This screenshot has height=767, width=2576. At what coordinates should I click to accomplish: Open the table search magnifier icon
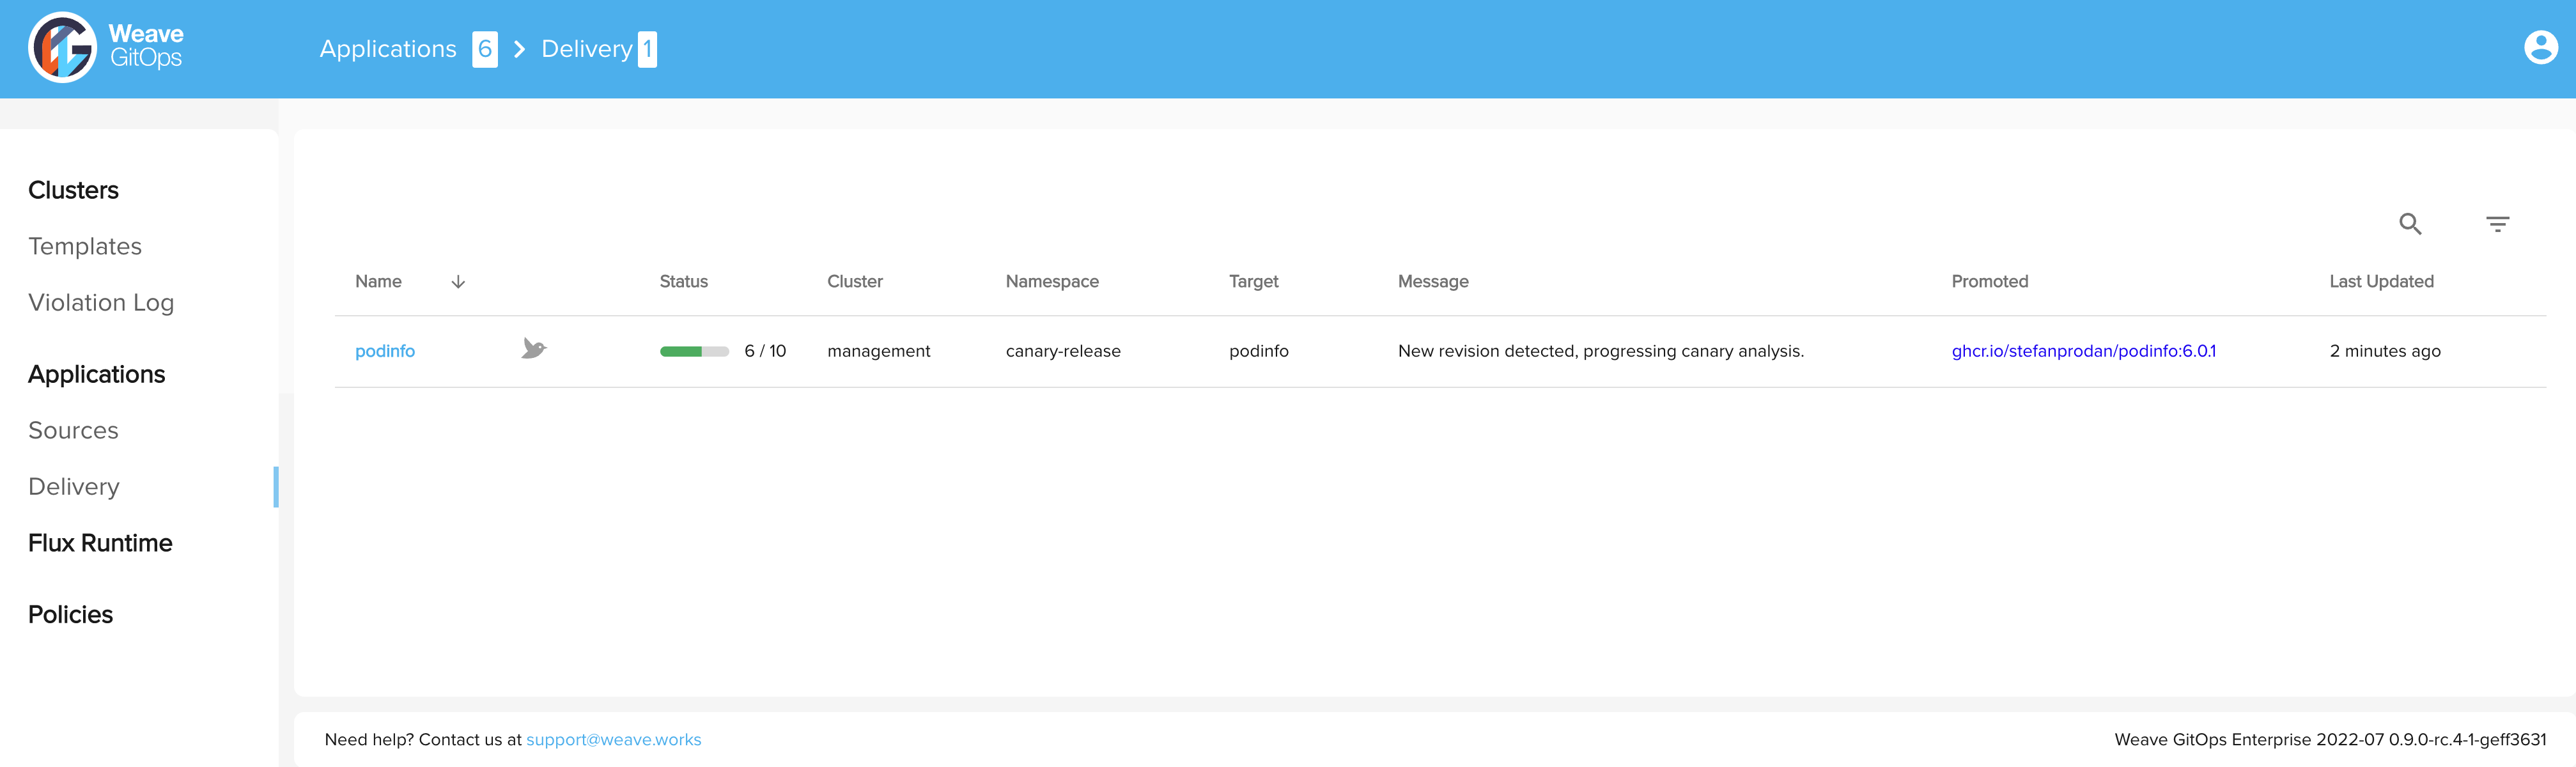(x=2410, y=224)
